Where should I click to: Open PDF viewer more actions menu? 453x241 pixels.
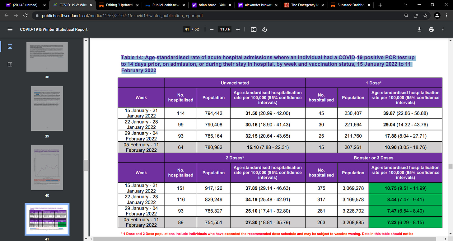443,29
